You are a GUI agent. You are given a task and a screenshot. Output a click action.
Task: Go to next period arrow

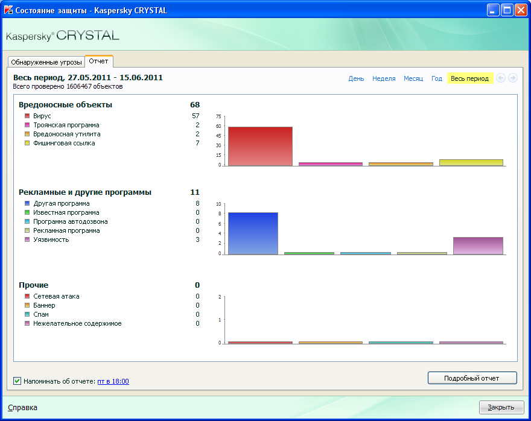[x=513, y=78]
